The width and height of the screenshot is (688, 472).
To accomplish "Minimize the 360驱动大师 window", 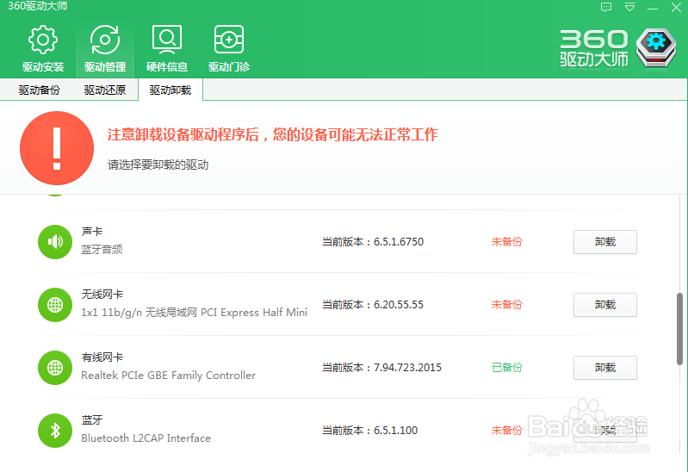I will click(653, 8).
